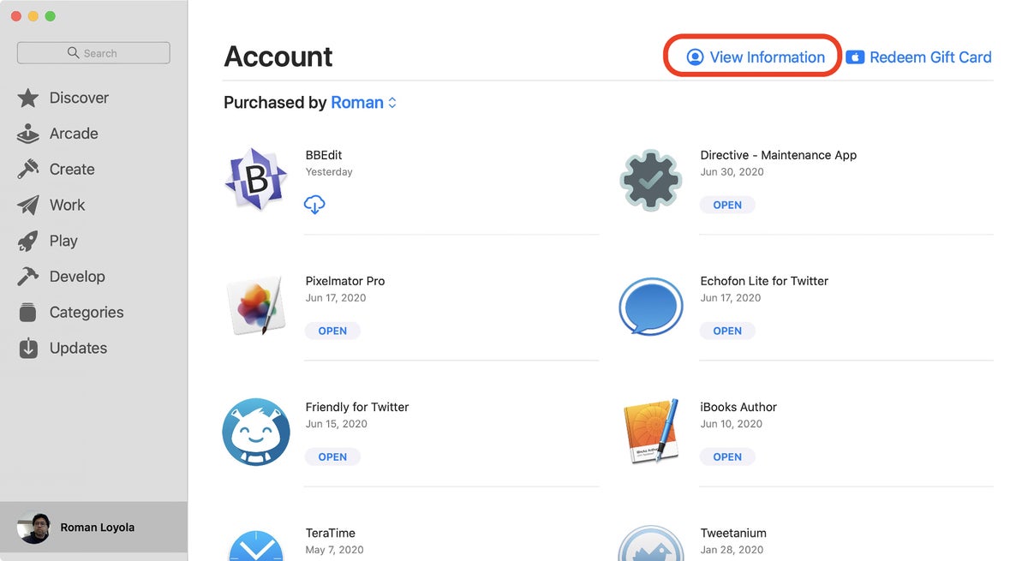Click the TeraTime title text

(331, 533)
